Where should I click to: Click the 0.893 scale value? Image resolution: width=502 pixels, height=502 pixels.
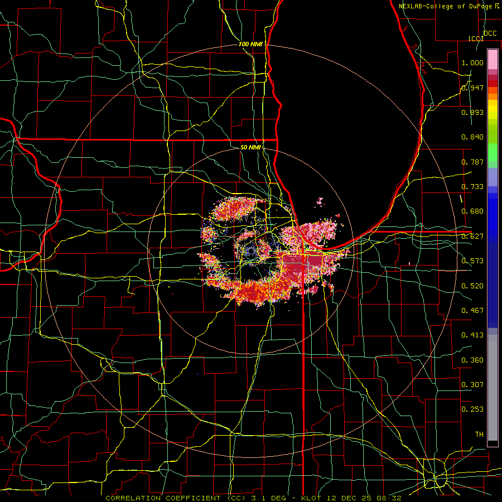(472, 112)
